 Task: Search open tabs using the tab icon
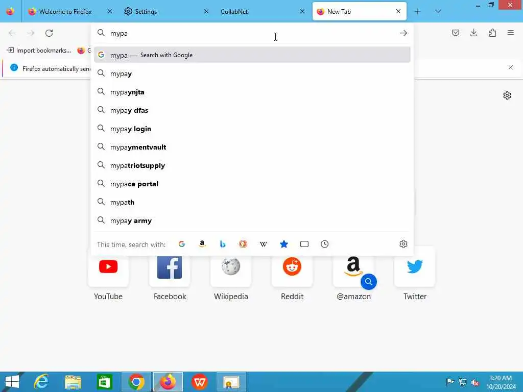click(304, 244)
